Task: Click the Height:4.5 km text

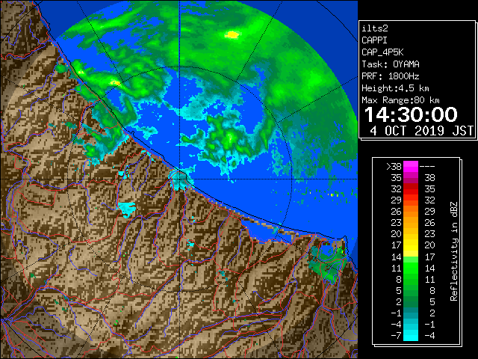Action: pos(395,88)
